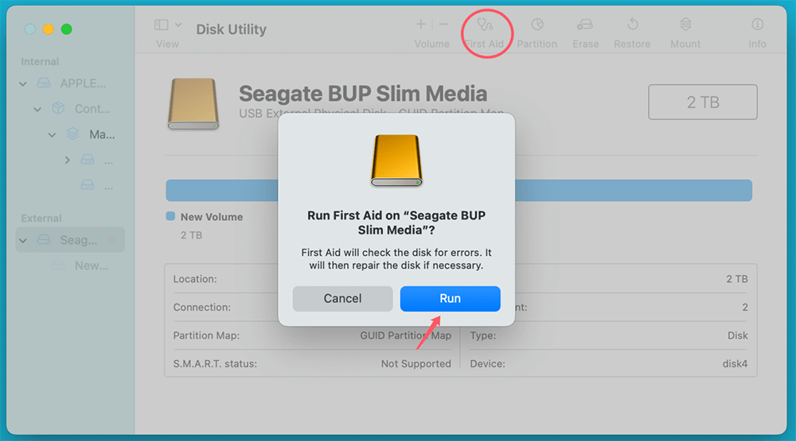Cancel the First Aid dialog
The height and width of the screenshot is (441, 796).
pyautogui.click(x=342, y=299)
